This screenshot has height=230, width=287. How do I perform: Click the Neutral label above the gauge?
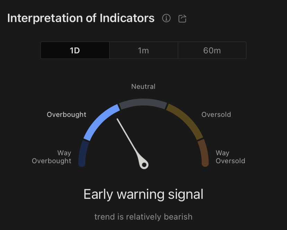tap(143, 86)
